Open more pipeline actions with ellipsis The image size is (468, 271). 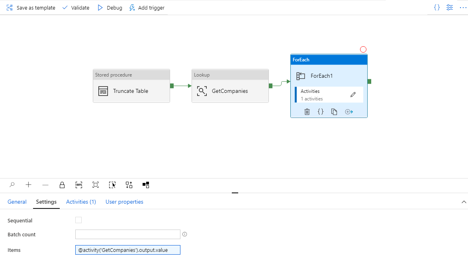pyautogui.click(x=463, y=7)
